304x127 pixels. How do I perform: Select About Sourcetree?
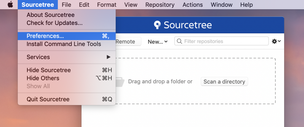(67, 15)
